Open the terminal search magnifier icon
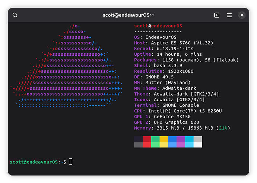This screenshot has width=257, height=183. (15, 15)
